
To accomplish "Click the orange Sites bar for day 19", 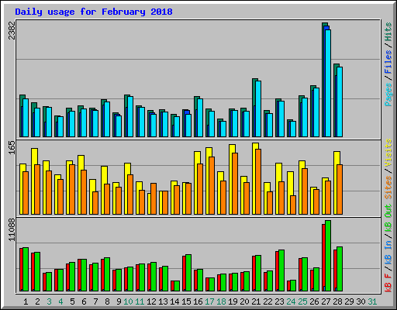I will coord(235,184).
